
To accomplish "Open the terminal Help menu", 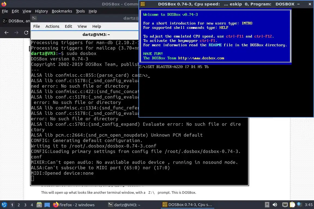I will (96, 26).
